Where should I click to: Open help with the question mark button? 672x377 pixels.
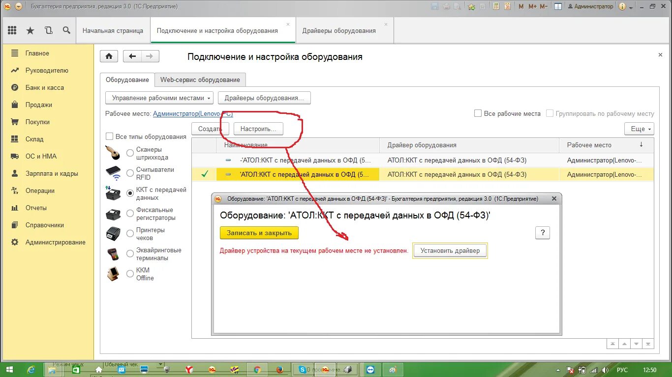click(x=543, y=233)
